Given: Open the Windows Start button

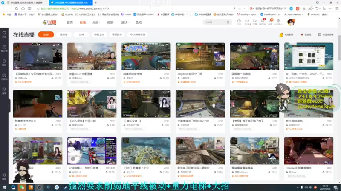Looking at the screenshot, I should click(4, 188).
